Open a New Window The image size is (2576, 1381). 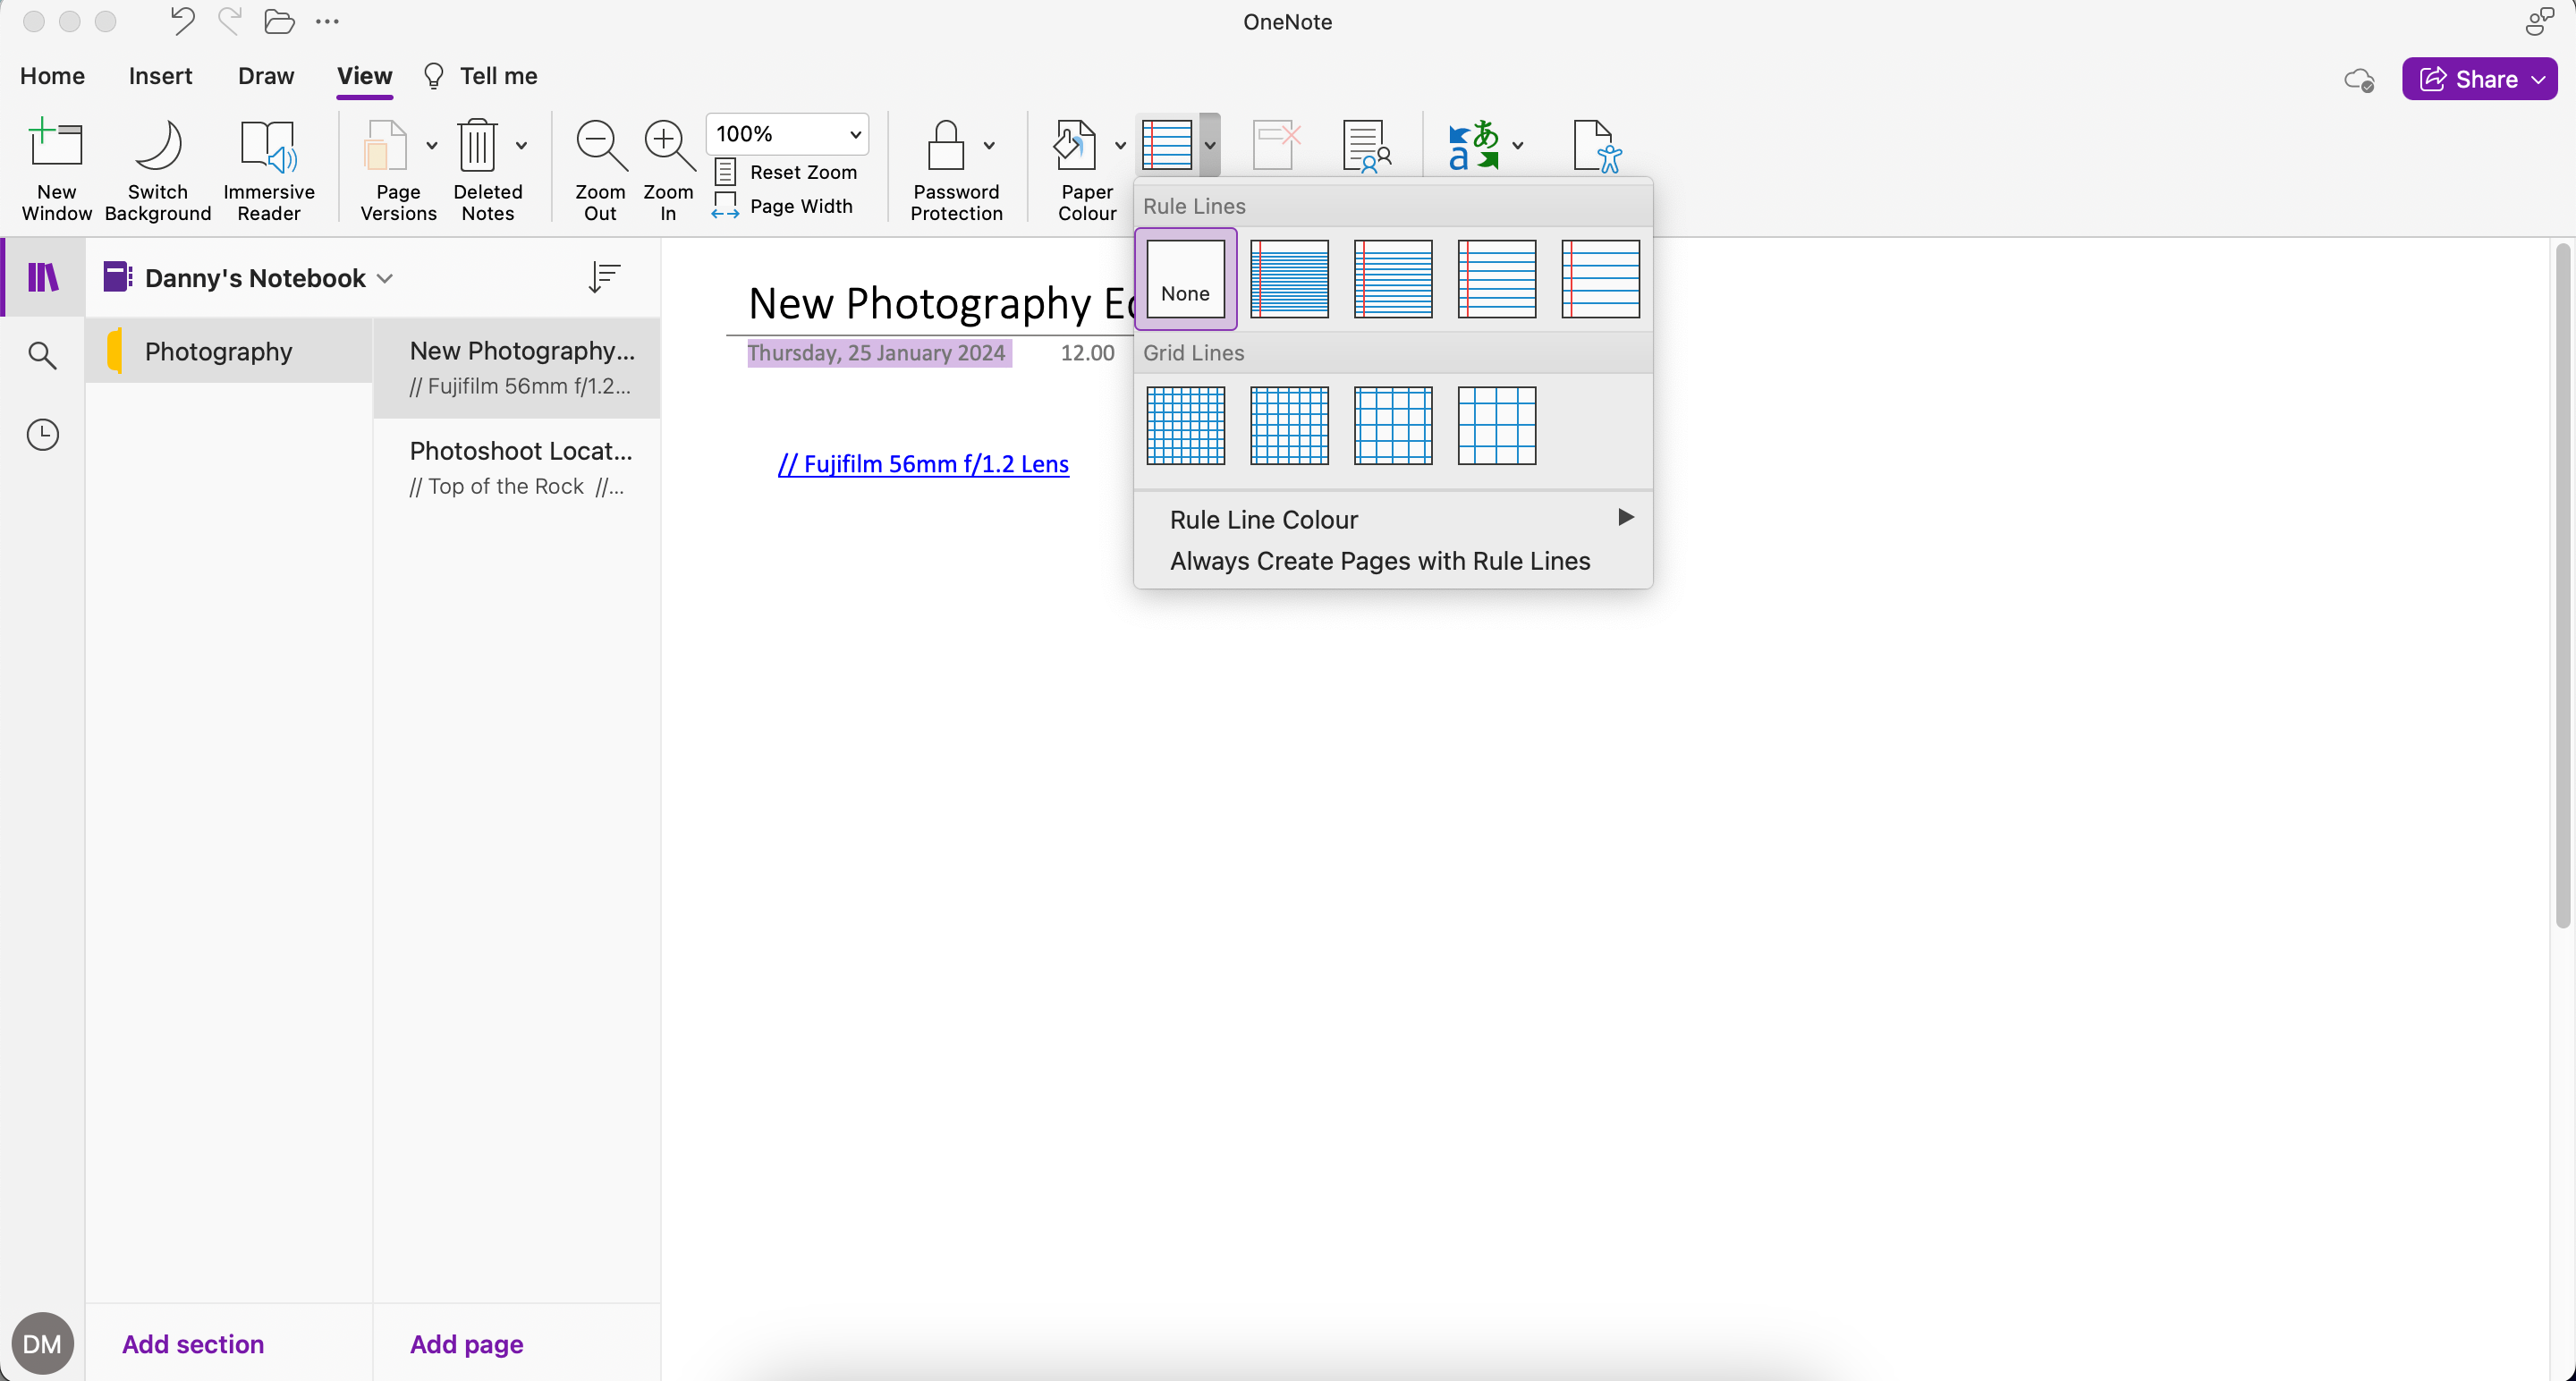(x=56, y=168)
